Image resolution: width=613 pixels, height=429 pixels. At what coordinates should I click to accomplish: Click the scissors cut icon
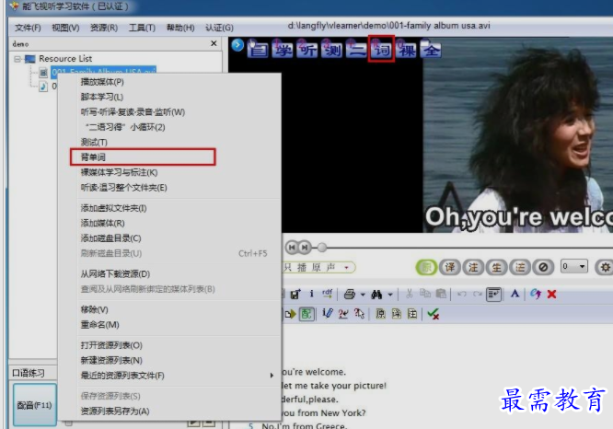(410, 294)
